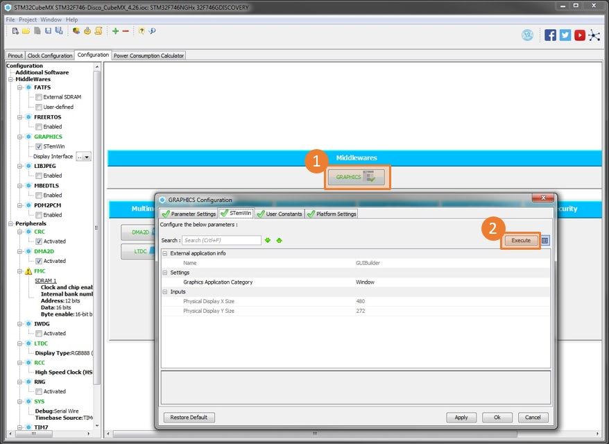
Task: Collapse External application info section
Action: pos(165,253)
